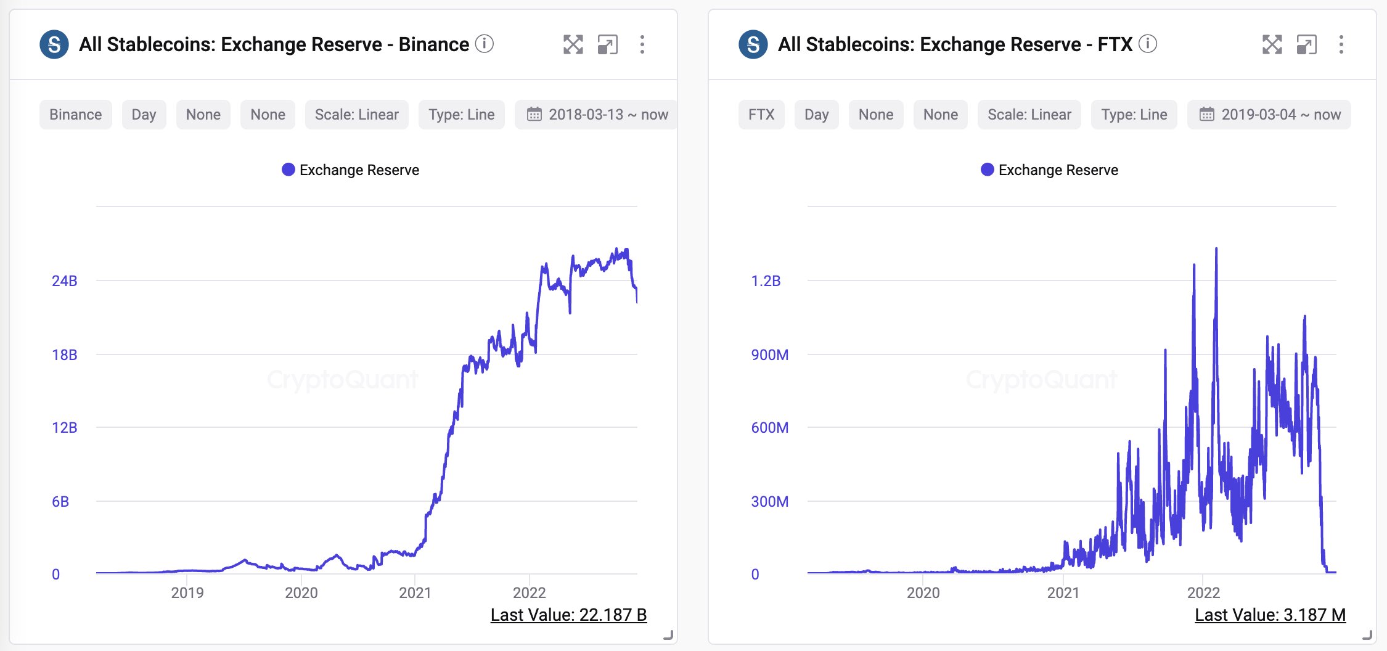Image resolution: width=1387 pixels, height=651 pixels.
Task: Open the three-dot menu on FTX chart
Action: click(x=1341, y=44)
